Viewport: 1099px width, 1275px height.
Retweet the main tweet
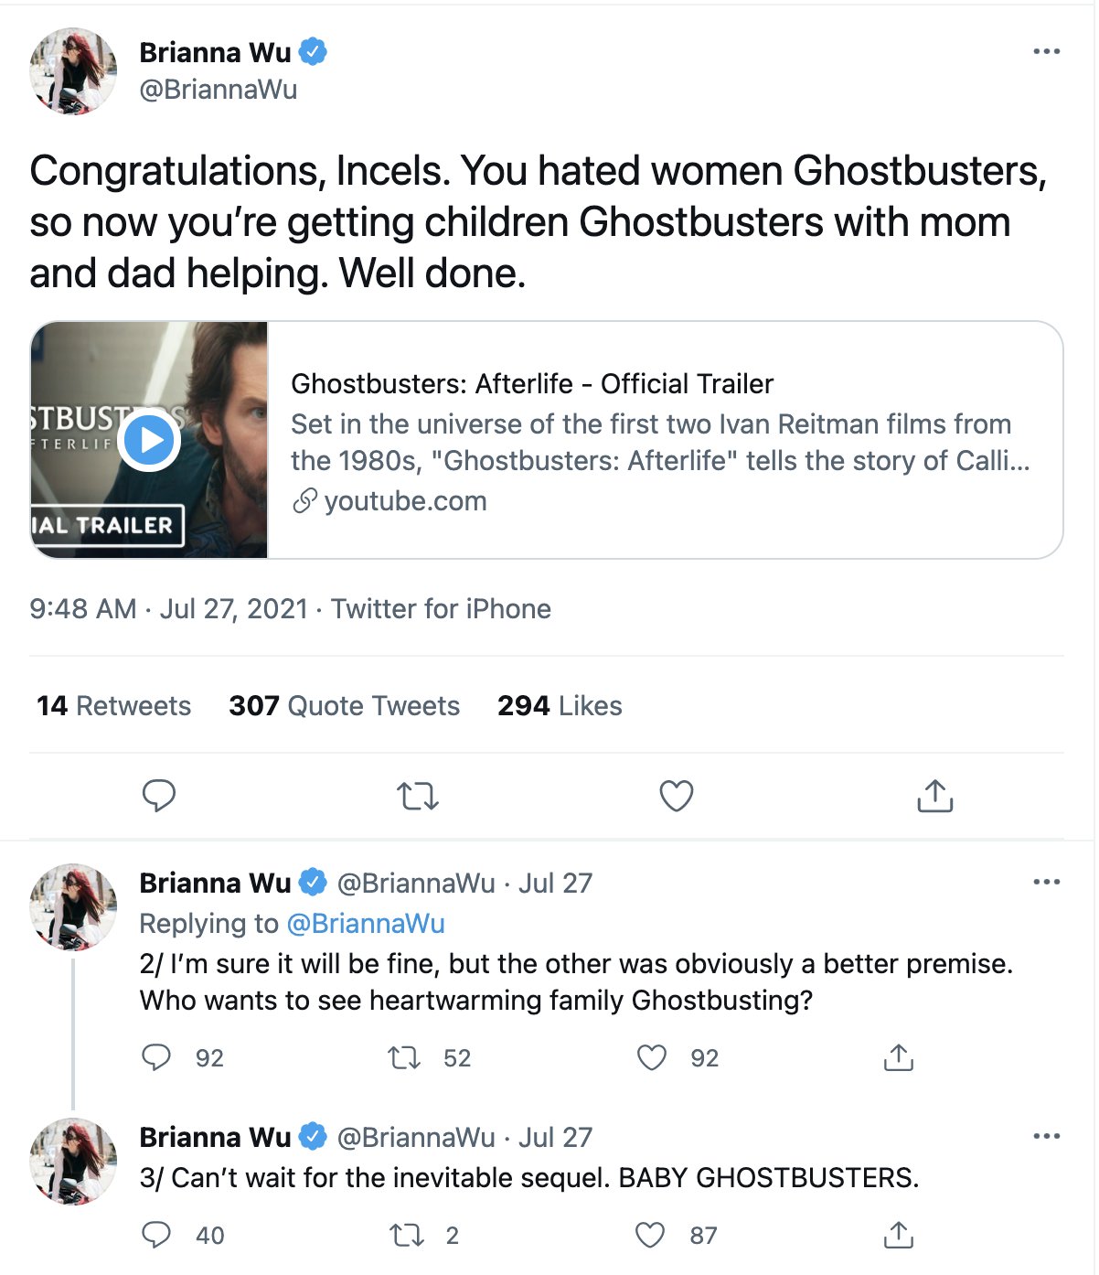coord(418,796)
